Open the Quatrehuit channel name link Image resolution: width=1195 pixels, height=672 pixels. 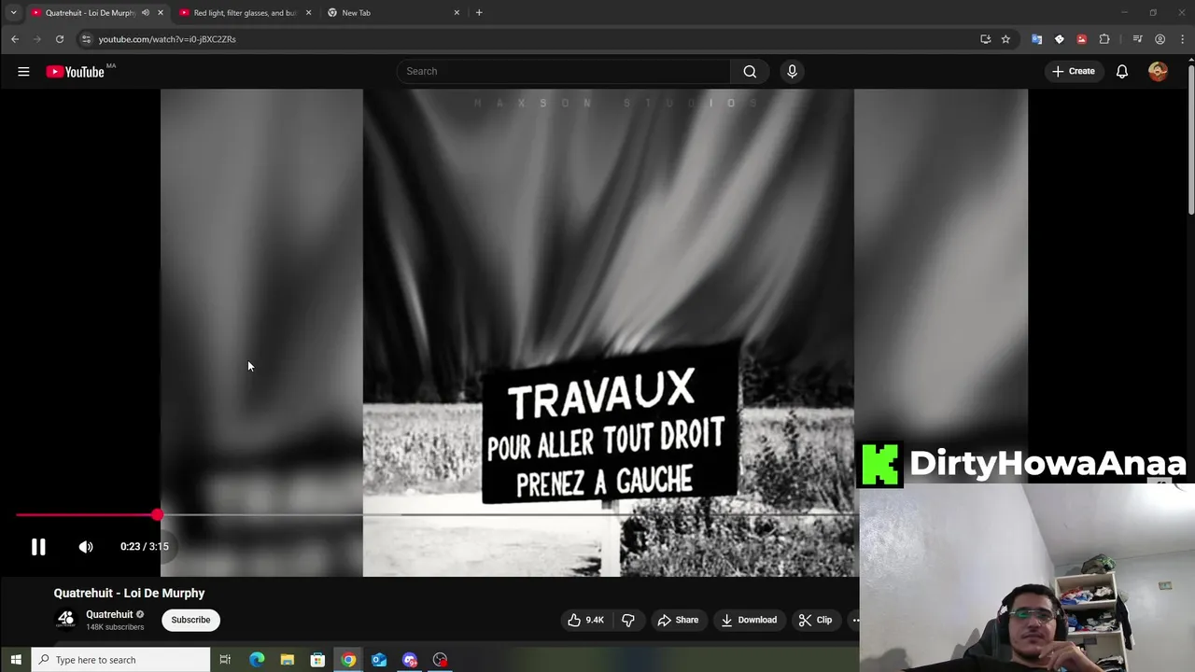coord(109,614)
